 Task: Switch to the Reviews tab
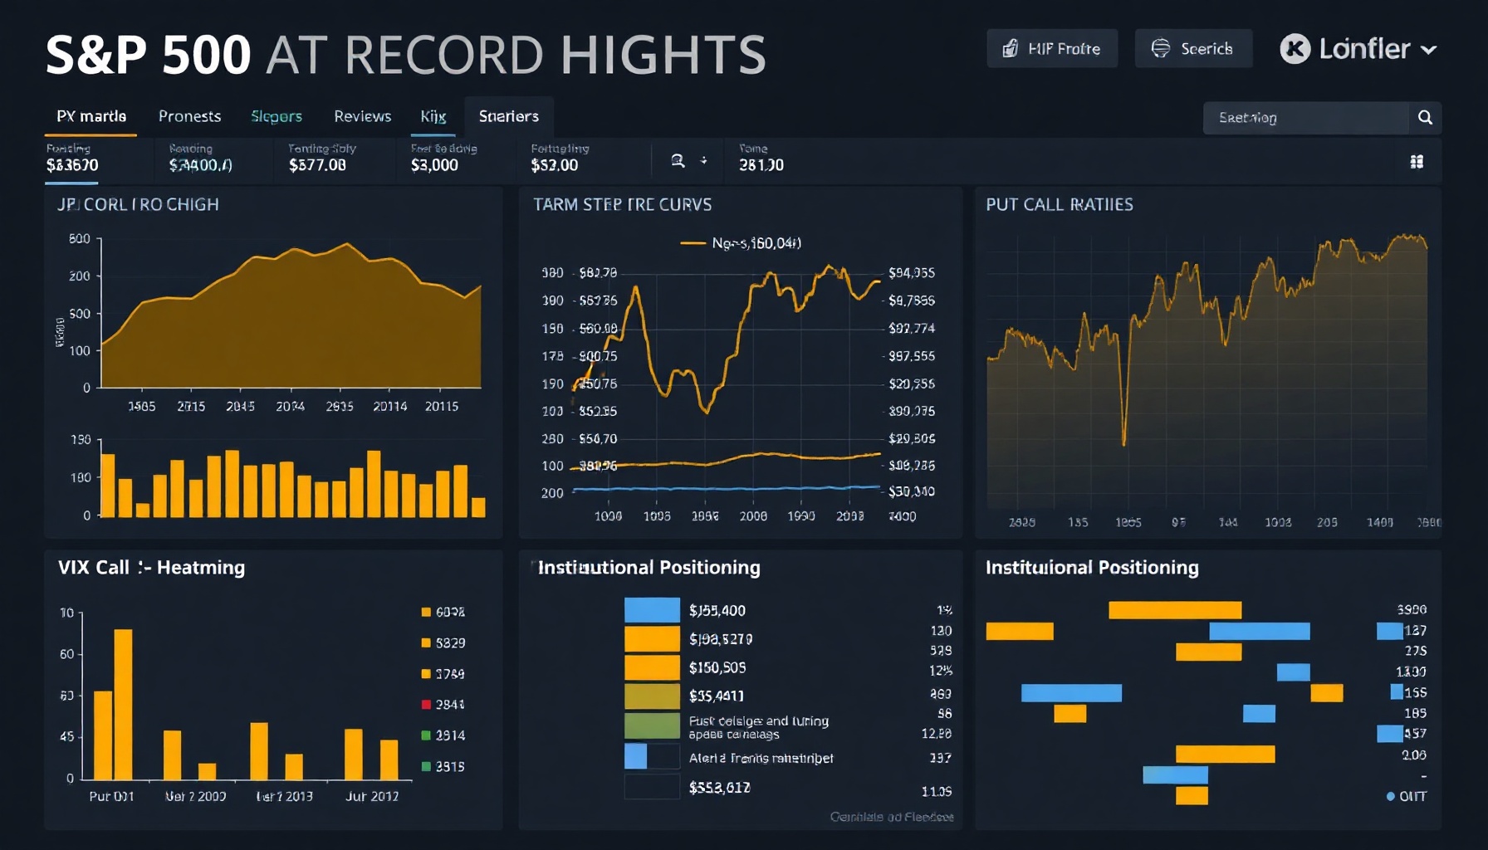pos(362,116)
